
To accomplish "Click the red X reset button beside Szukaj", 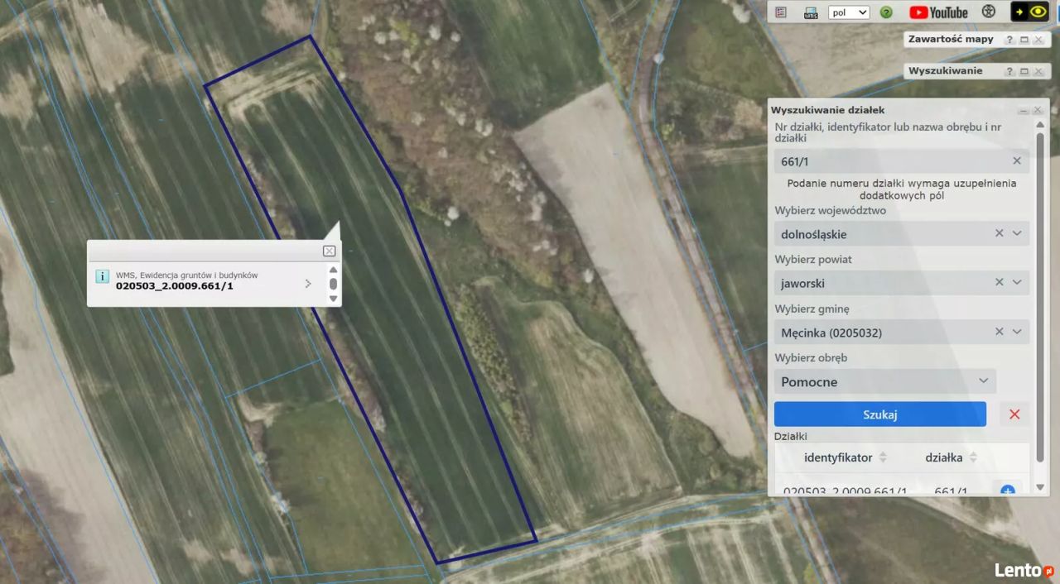I will pyautogui.click(x=1014, y=414).
